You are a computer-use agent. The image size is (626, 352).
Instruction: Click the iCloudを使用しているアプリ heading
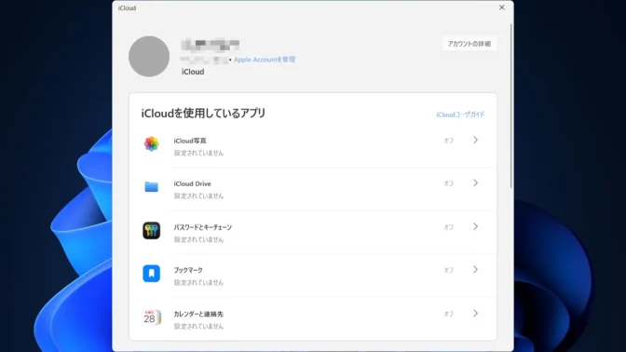click(203, 114)
